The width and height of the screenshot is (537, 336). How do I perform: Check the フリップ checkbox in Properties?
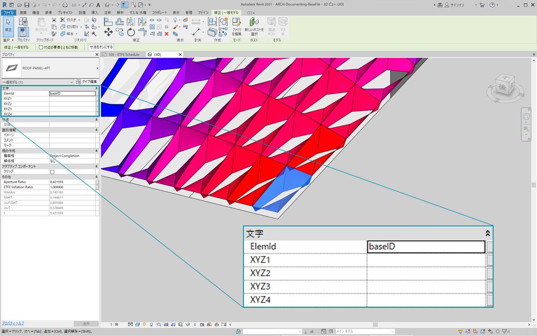[x=52, y=172]
